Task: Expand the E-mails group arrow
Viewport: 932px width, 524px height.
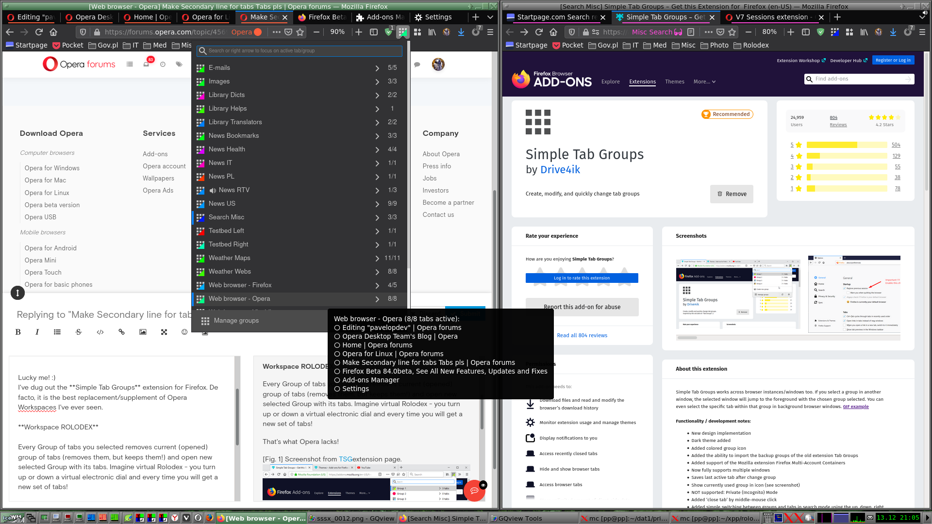Action: 377,68
